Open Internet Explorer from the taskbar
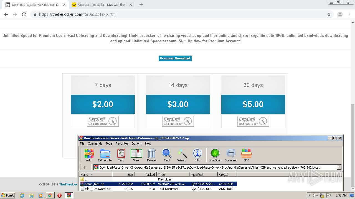Image resolution: width=355 pixels, height=199 pixels. click(x=22, y=195)
